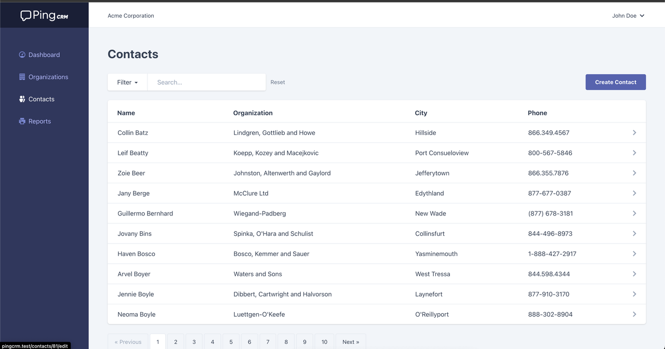This screenshot has height=349, width=665.
Task: Open Jany Berge row chevron arrow
Action: (634, 193)
